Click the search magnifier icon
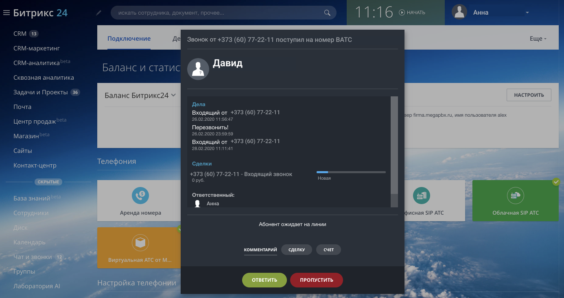564x298 pixels. [327, 13]
